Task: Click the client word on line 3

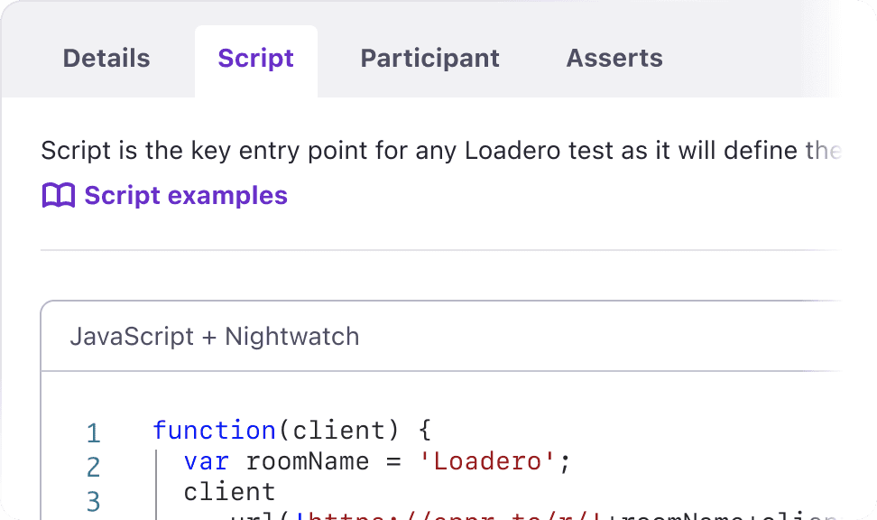Action: pos(229,493)
